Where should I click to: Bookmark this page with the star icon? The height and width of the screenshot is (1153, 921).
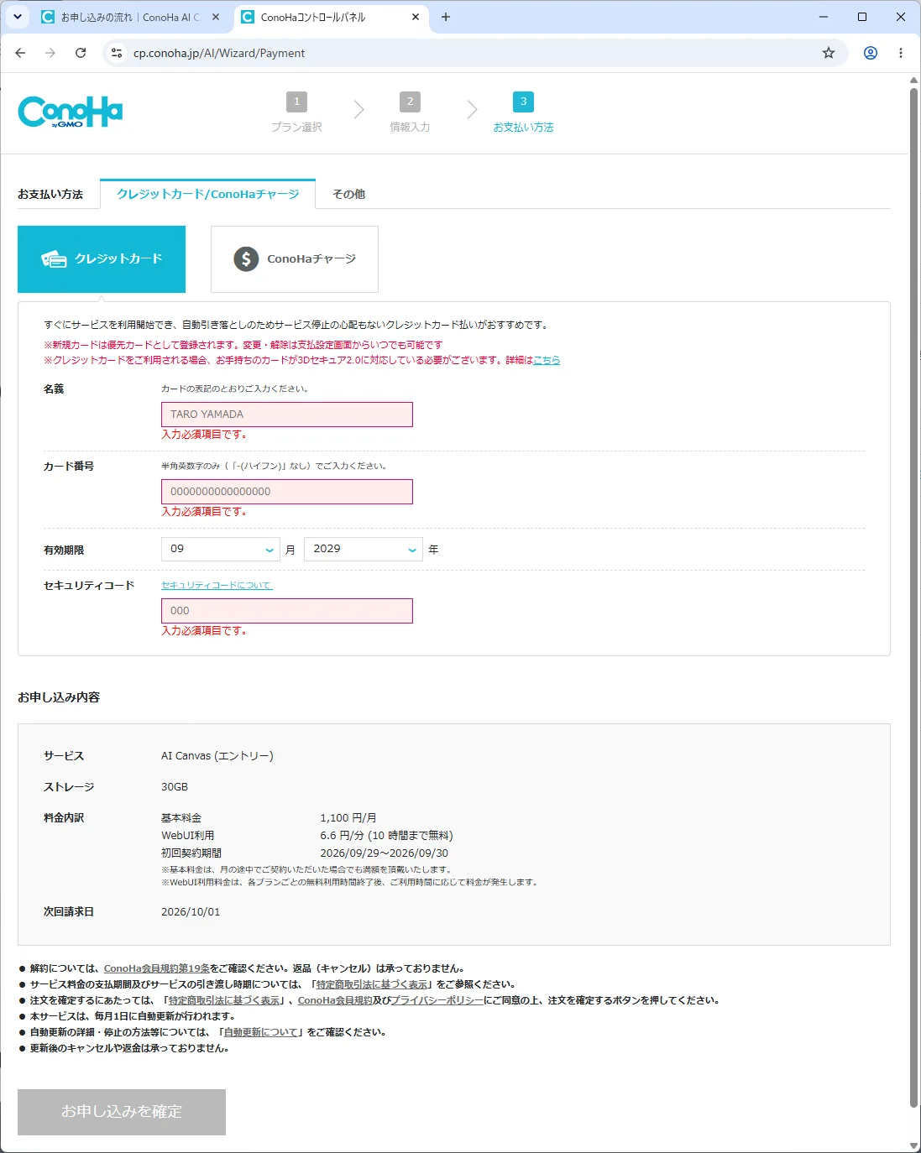point(829,53)
